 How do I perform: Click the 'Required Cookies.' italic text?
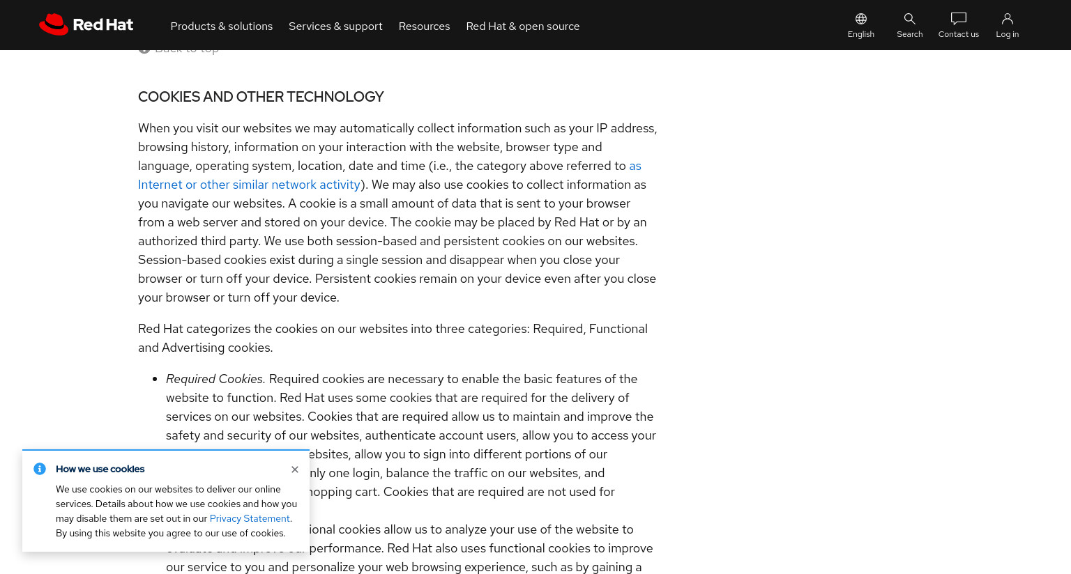(x=215, y=379)
